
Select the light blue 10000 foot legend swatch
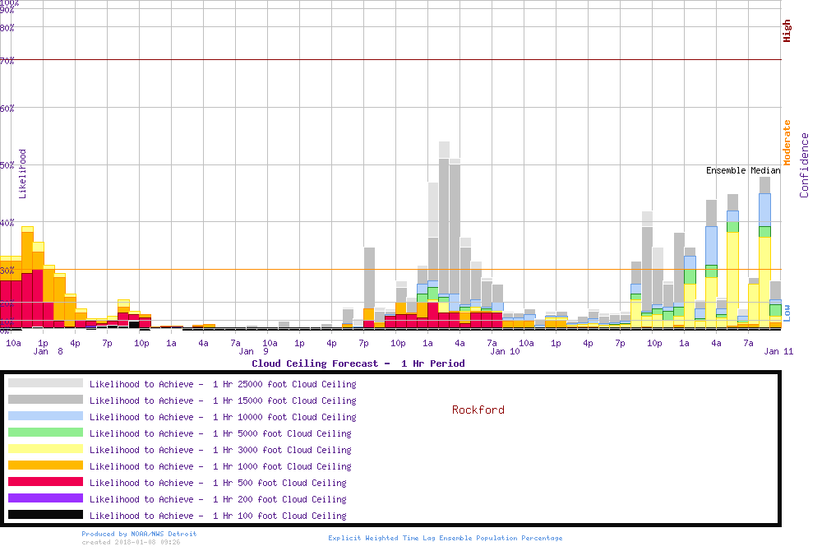click(x=45, y=416)
